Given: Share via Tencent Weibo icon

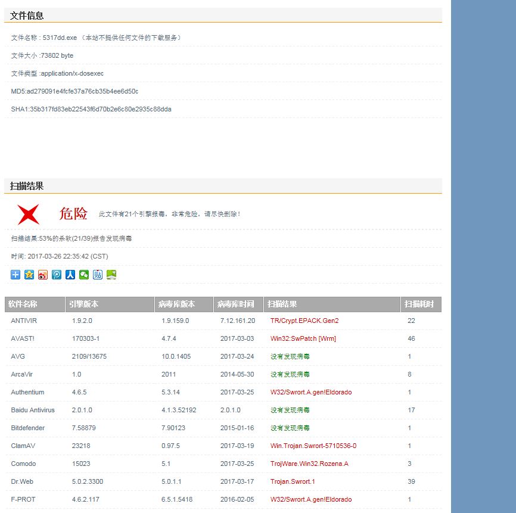Looking at the screenshot, I should tap(57, 275).
